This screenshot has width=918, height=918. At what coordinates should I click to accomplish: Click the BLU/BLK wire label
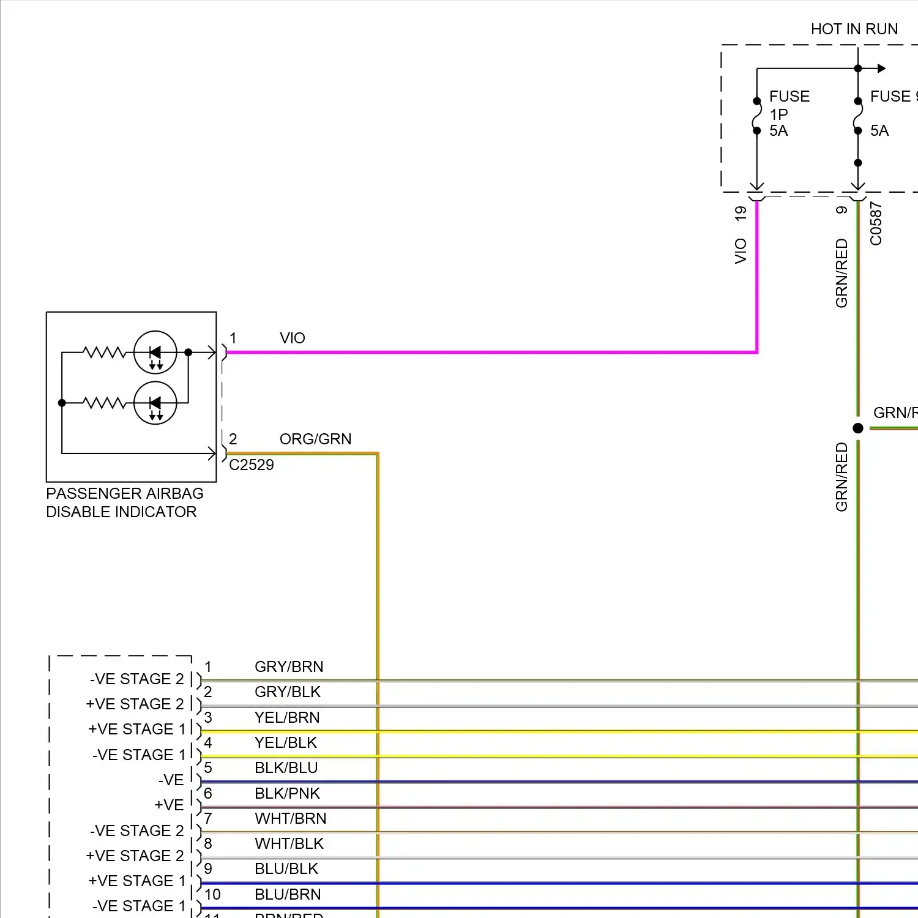(286, 868)
